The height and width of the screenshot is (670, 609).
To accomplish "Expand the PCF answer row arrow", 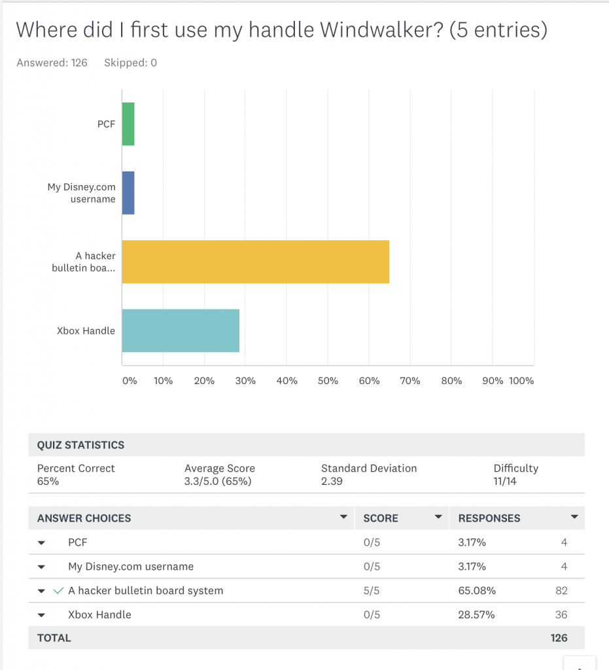I will tap(41, 543).
